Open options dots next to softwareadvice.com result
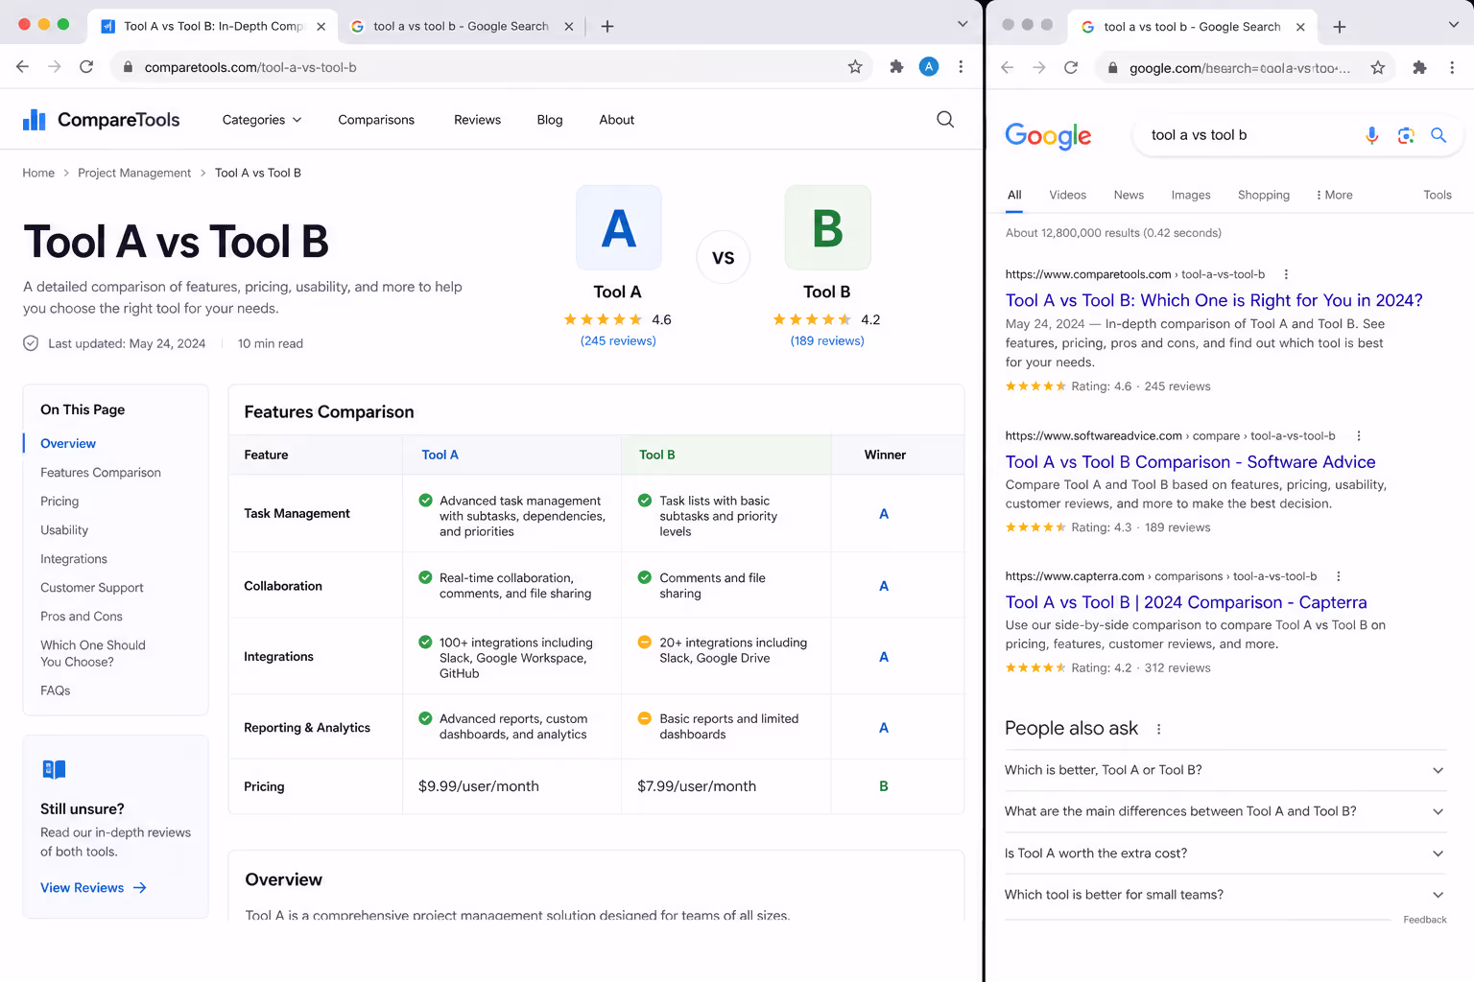The width and height of the screenshot is (1474, 982). (x=1358, y=435)
